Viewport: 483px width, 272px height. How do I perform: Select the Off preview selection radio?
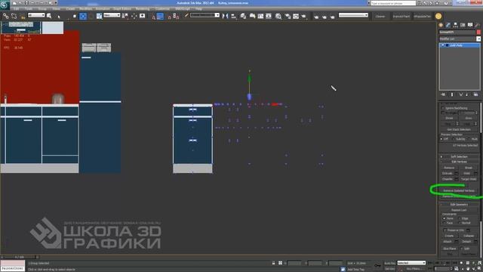coord(441,139)
